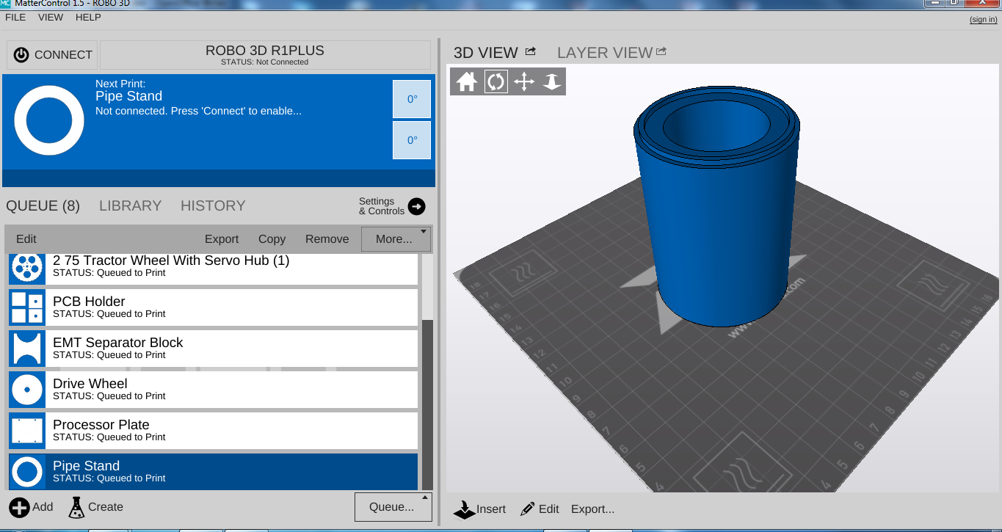Click the Edit pencil icon
1002x532 pixels.
527,509
